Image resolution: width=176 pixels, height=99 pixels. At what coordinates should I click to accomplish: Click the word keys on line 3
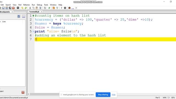57,24
